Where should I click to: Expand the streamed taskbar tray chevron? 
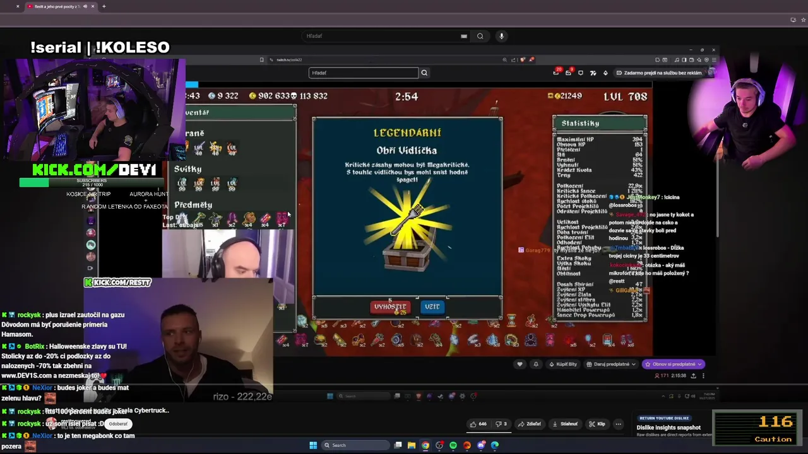(664, 396)
